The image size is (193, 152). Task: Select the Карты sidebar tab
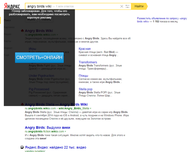click(7, 41)
